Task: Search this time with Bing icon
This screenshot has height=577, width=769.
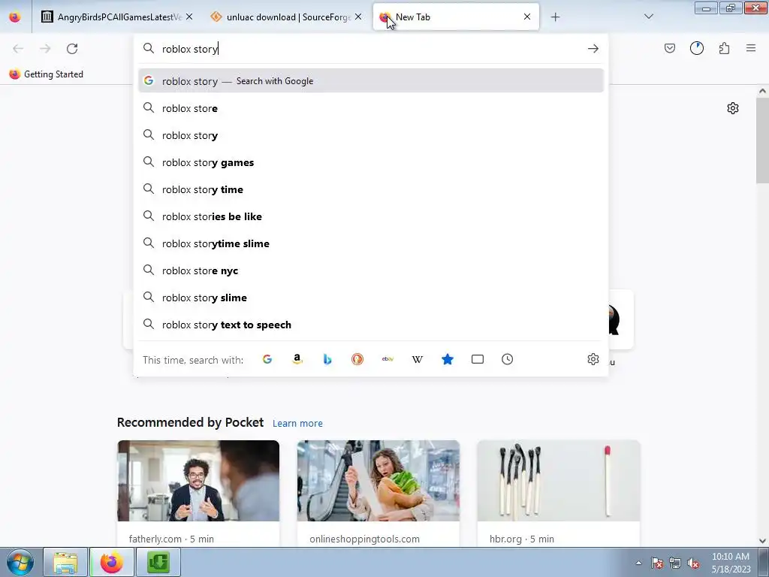Action: [327, 359]
